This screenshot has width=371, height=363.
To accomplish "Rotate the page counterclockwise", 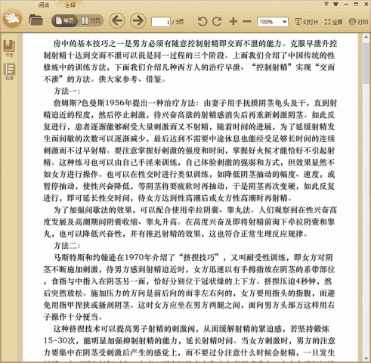I will click(x=203, y=22).
